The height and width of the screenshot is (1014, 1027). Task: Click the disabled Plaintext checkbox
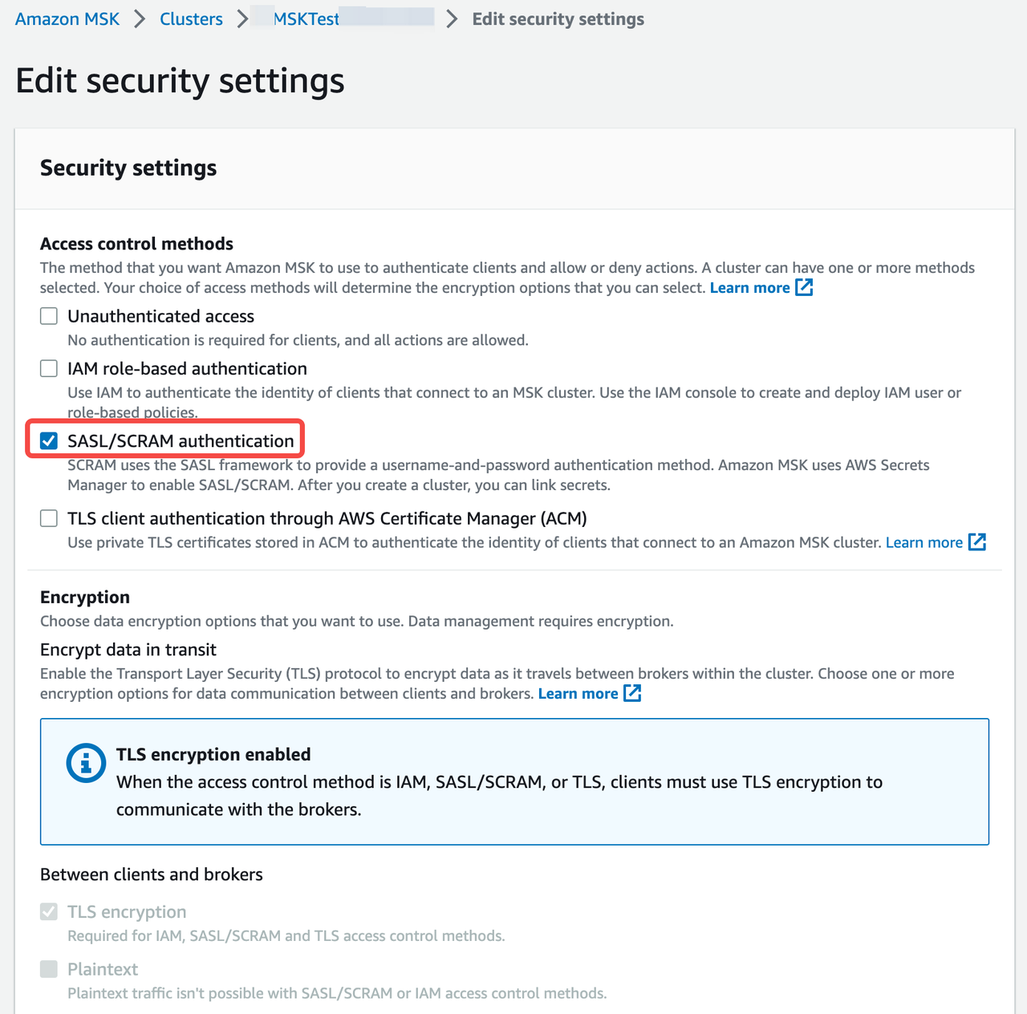(x=48, y=969)
